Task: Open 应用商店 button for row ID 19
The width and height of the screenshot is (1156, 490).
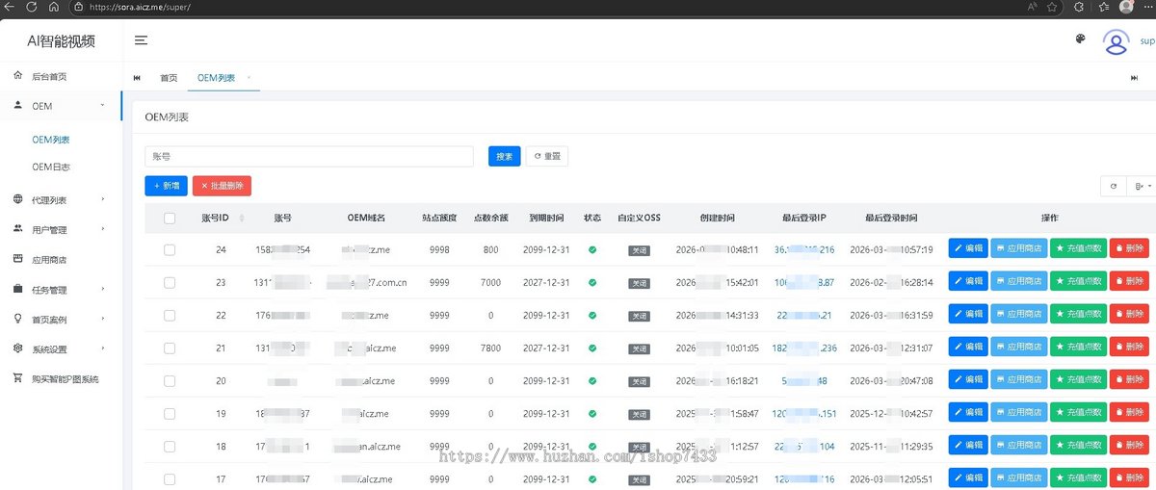Action: pos(1019,413)
